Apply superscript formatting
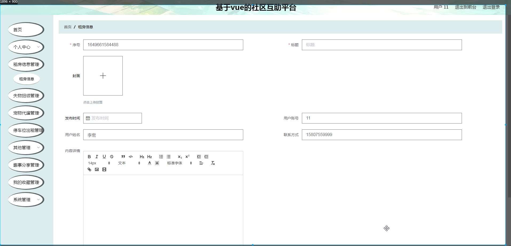Screen dimensions: 511x246 pyautogui.click(x=187, y=157)
